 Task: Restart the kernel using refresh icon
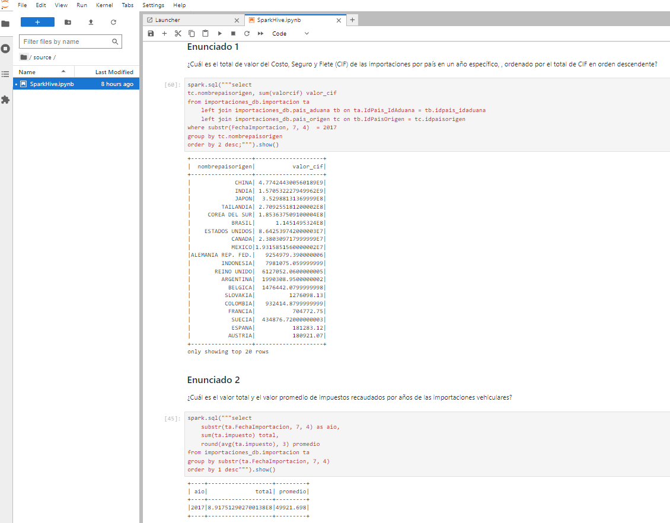(247, 34)
